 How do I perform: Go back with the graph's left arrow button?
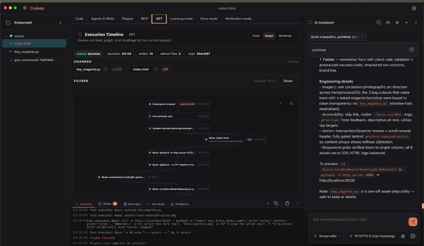pos(281,103)
